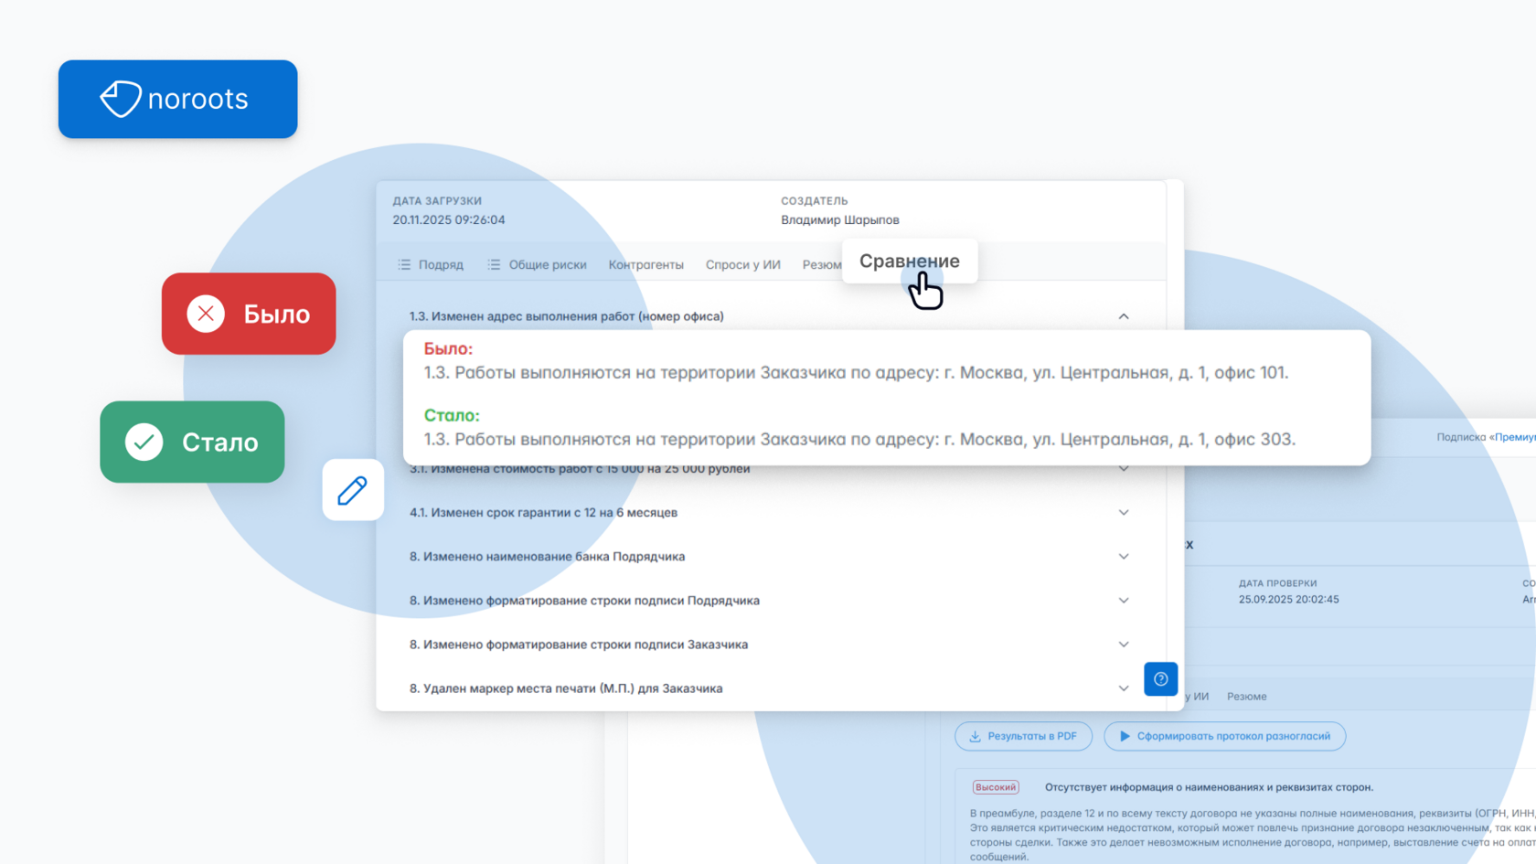
Task: Click the Результаты в PDF button
Action: pos(1023,736)
